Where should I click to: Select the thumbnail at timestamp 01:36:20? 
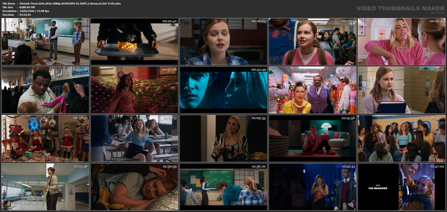[x=223, y=187]
